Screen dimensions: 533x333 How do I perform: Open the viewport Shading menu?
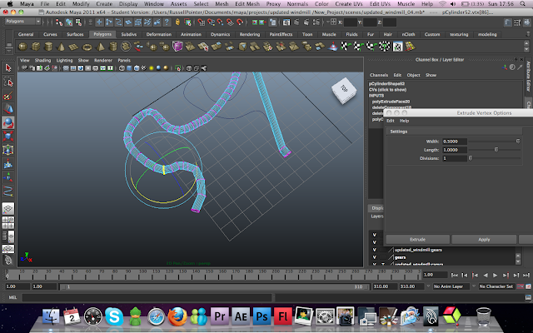[x=42, y=60]
